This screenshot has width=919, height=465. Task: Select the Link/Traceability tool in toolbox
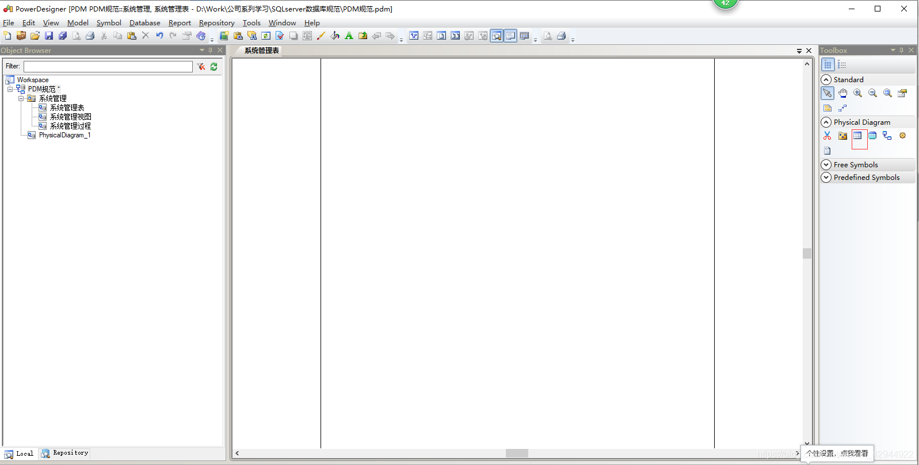(842, 108)
